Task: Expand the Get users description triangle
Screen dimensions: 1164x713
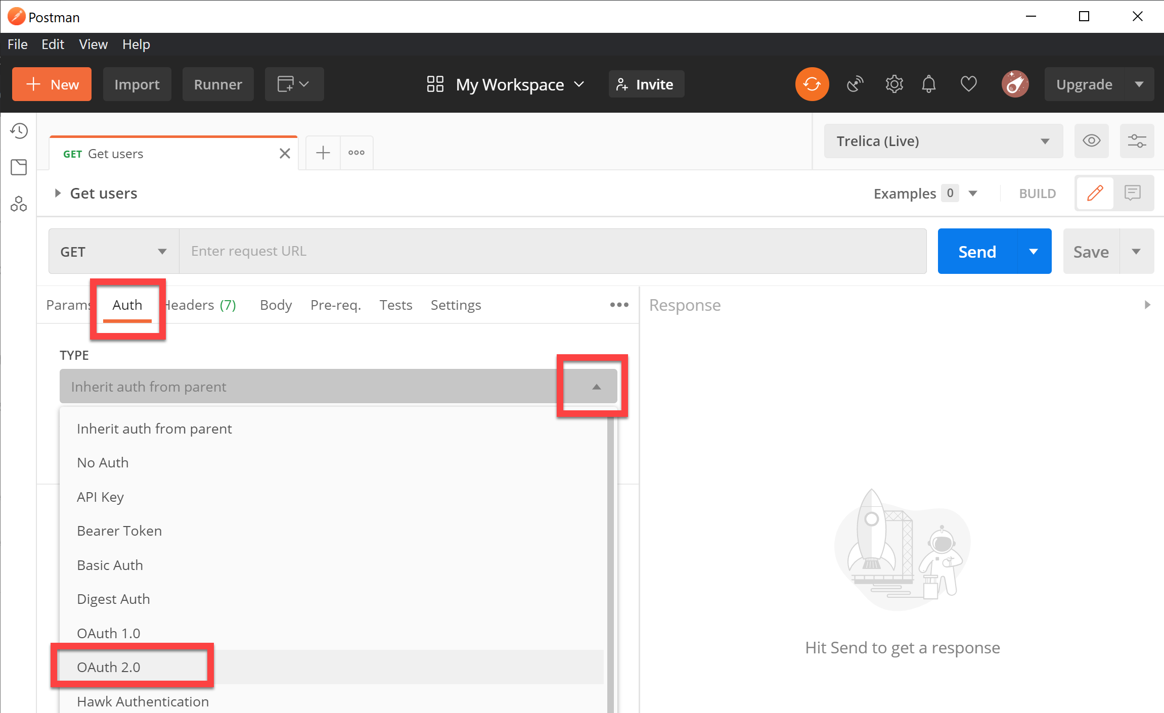Action: 58,193
